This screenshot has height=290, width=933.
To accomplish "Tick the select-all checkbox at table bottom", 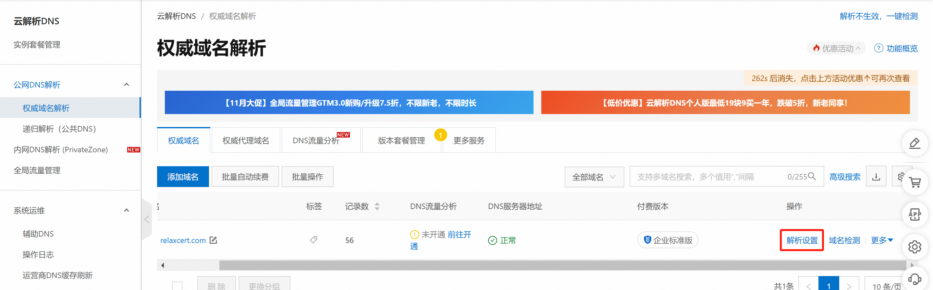I will (x=177, y=286).
